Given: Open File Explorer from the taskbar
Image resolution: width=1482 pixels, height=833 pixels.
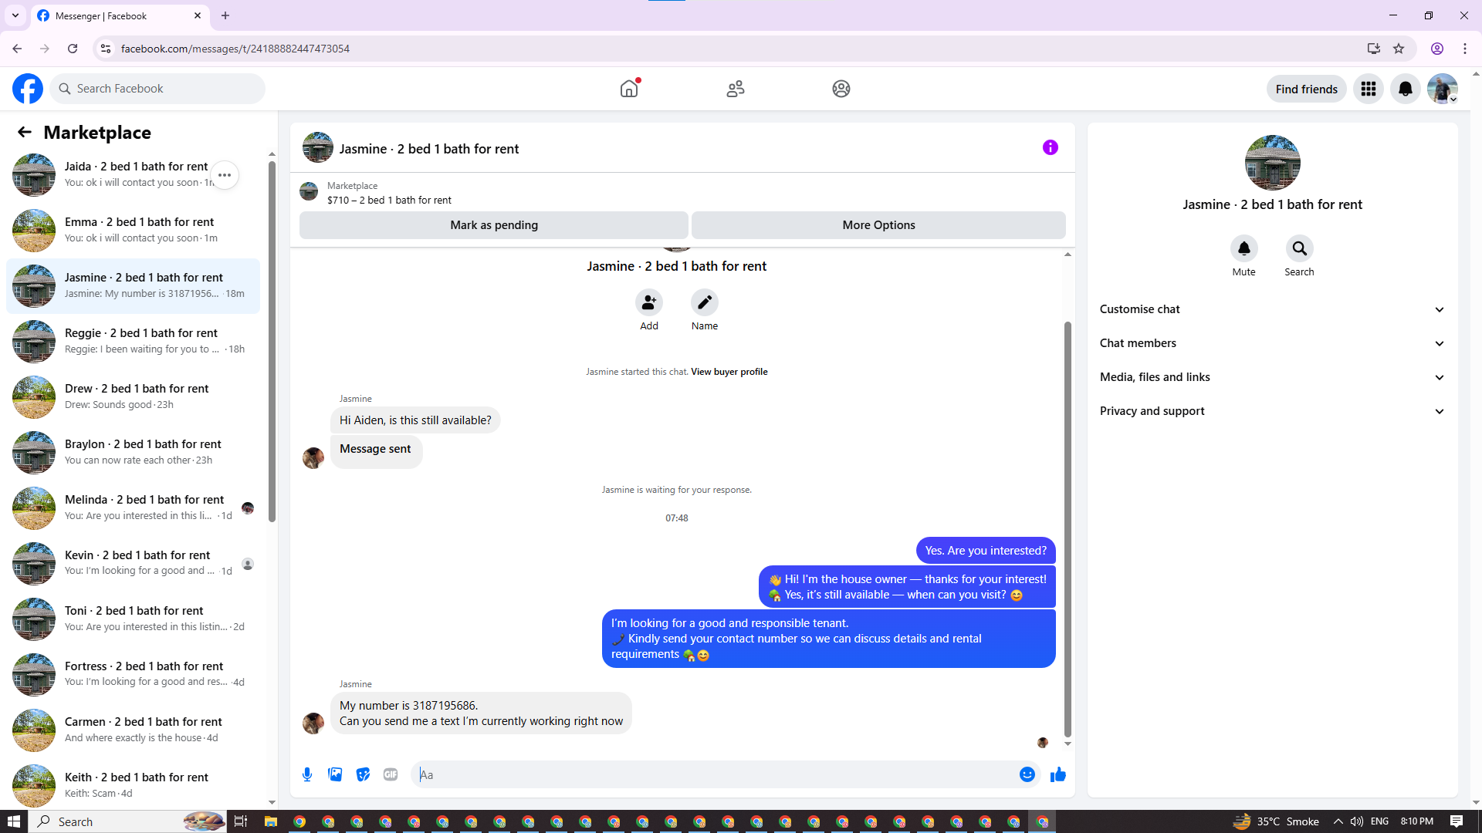Looking at the screenshot, I should (x=270, y=821).
